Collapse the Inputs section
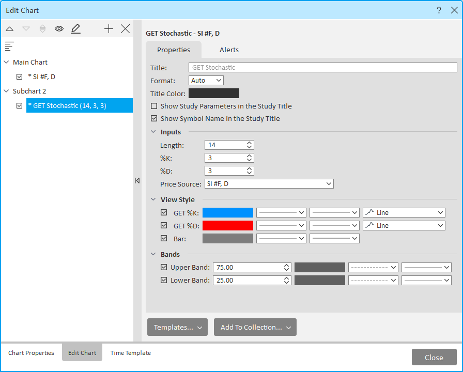Viewport: 463px width, 372px height. (153, 132)
